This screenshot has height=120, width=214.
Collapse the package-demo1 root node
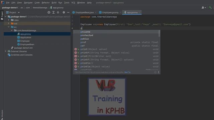pos(5,17)
